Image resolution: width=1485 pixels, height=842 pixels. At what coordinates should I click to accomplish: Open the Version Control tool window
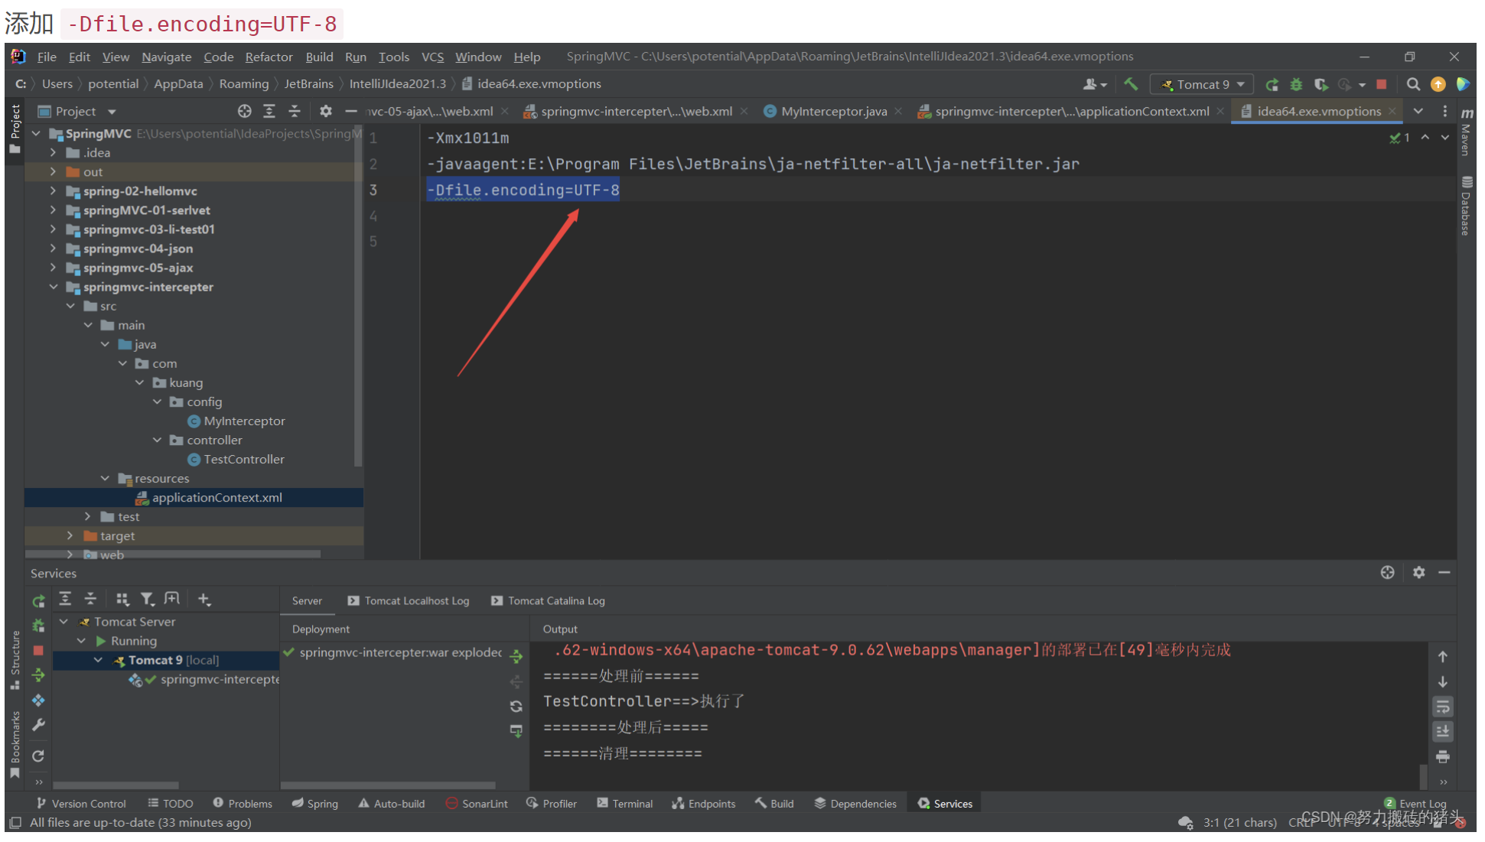pyautogui.click(x=81, y=804)
